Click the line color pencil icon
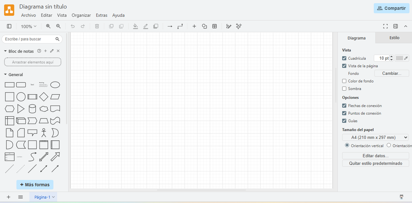This screenshot has width=412, height=203. [146, 26]
